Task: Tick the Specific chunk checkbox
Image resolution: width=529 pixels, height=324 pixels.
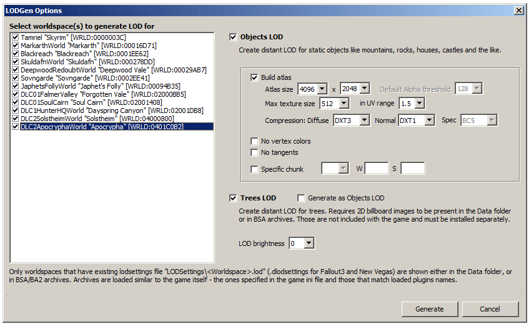Action: pyautogui.click(x=254, y=169)
